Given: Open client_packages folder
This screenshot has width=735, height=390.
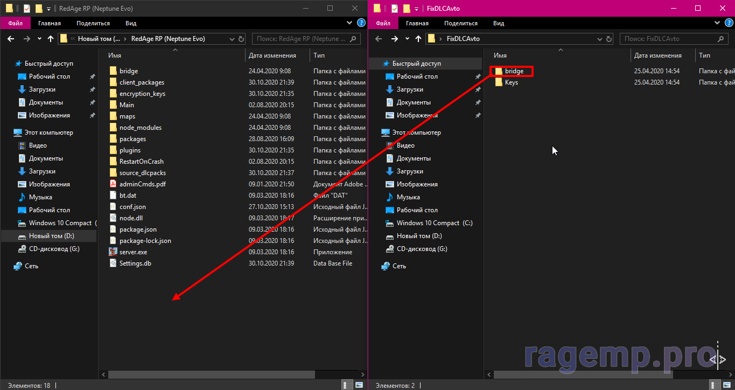Looking at the screenshot, I should click(x=142, y=82).
